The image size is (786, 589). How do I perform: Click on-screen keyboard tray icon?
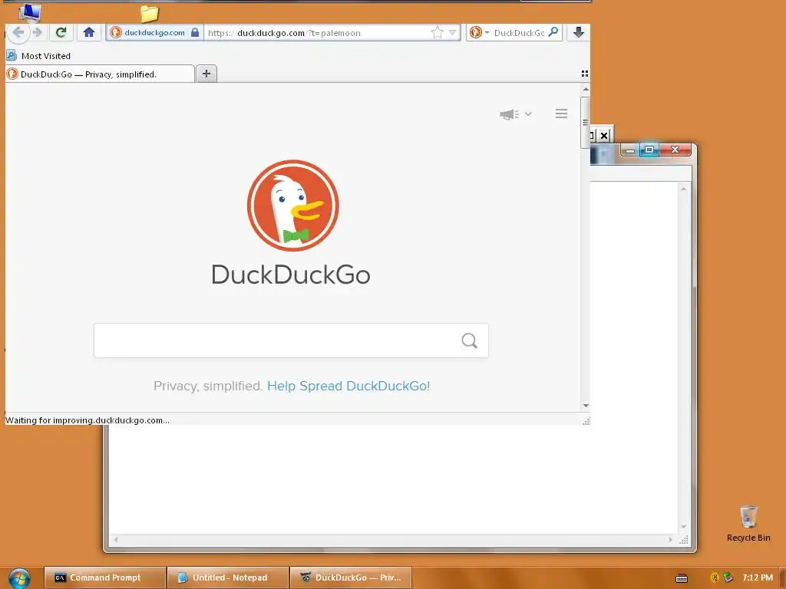[x=682, y=578]
